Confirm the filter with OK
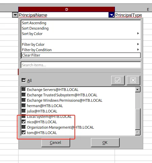 click(105, 142)
